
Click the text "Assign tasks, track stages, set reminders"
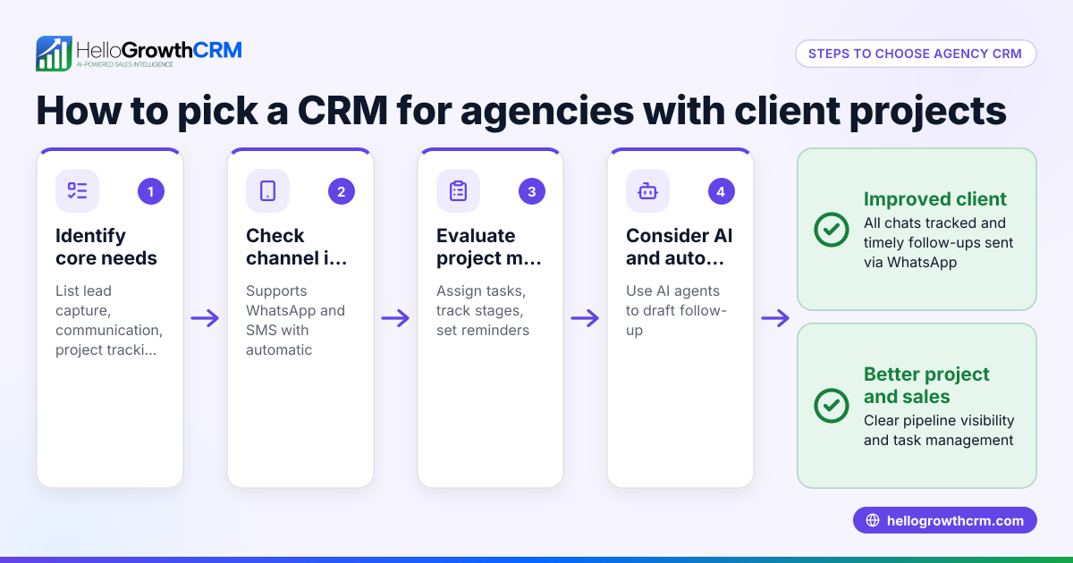483,311
